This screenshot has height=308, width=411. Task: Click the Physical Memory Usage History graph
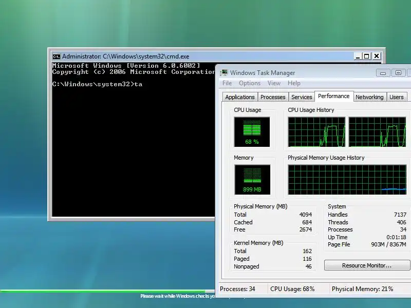(347, 180)
